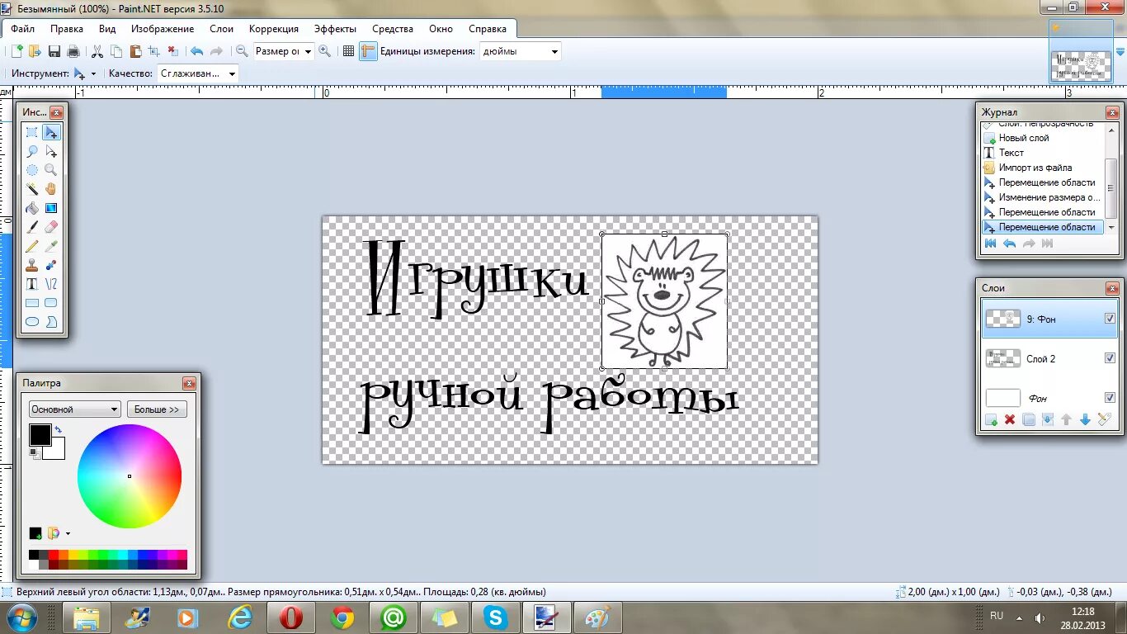Select the Ellipse shape tool

pyautogui.click(x=32, y=322)
